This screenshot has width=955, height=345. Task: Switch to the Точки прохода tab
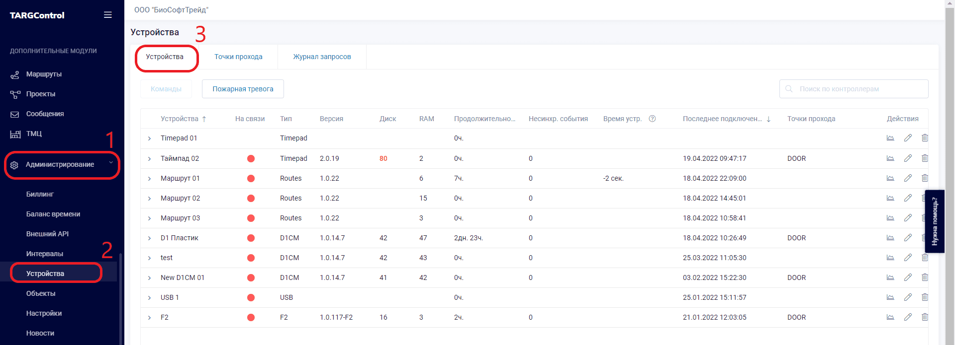point(238,57)
